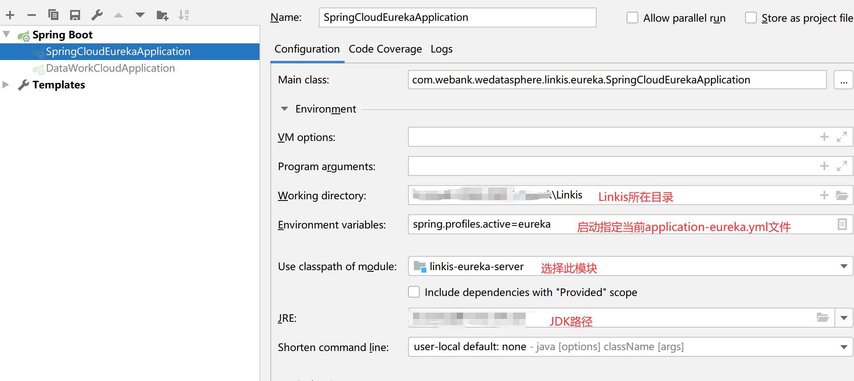
Task: Check Include dependencies with "Provided" scope
Action: [414, 292]
